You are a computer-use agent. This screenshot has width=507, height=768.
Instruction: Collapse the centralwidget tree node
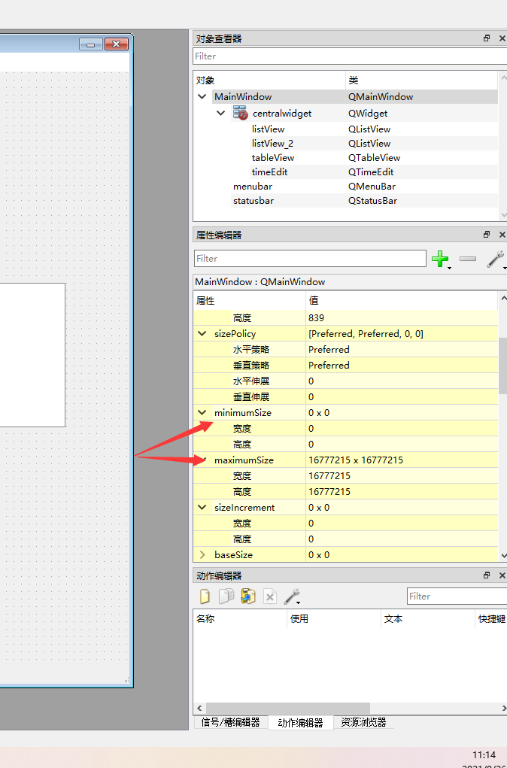pos(220,113)
